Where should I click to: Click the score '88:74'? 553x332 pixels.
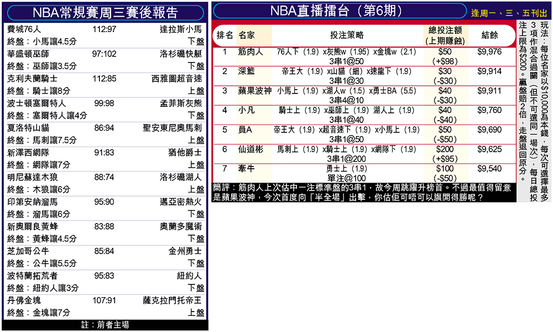104,178
